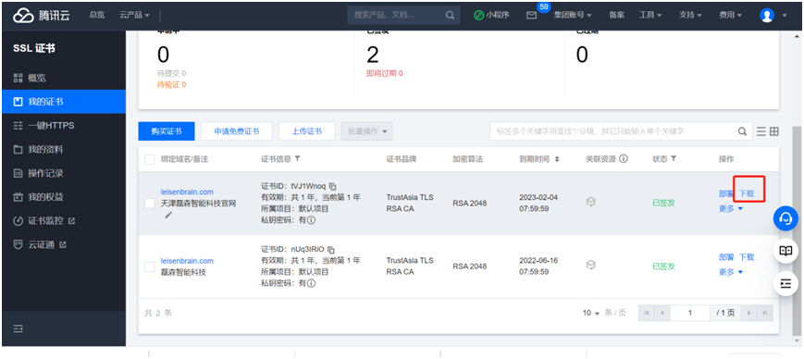Click the certificate search magnifier icon
The image size is (804, 359).
click(x=742, y=131)
